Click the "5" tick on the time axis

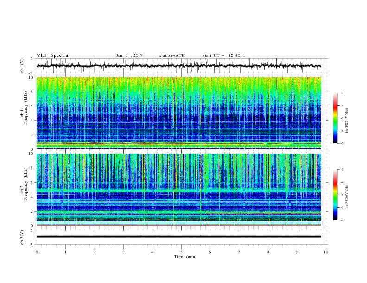click(181, 252)
